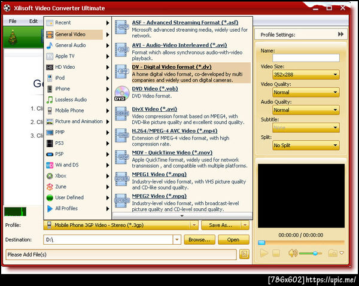Open the Audio Quality dropdown
Viewport: 359px width, 286px height.
pos(306,110)
